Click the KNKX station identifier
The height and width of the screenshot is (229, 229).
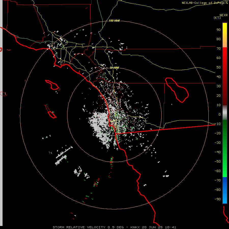pos(135,227)
